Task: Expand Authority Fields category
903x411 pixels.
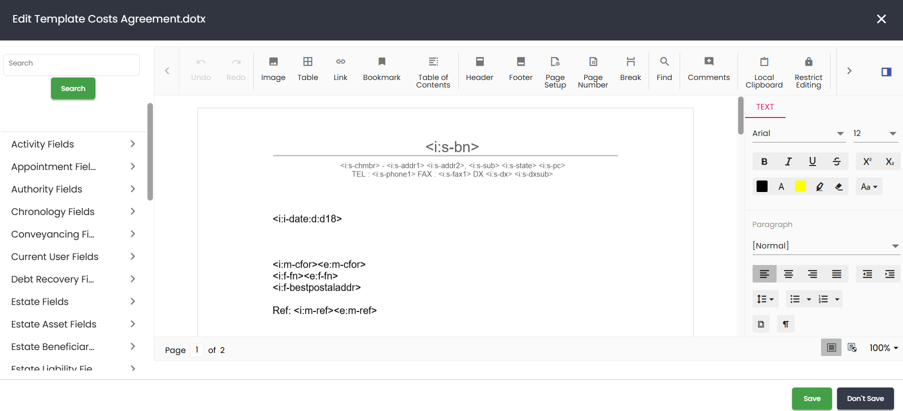Action: [x=73, y=189]
